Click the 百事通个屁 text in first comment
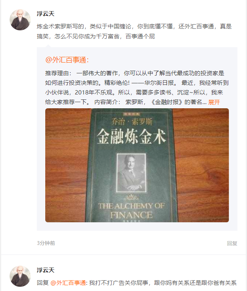The width and height of the screenshot is (247, 291). (x=140, y=36)
